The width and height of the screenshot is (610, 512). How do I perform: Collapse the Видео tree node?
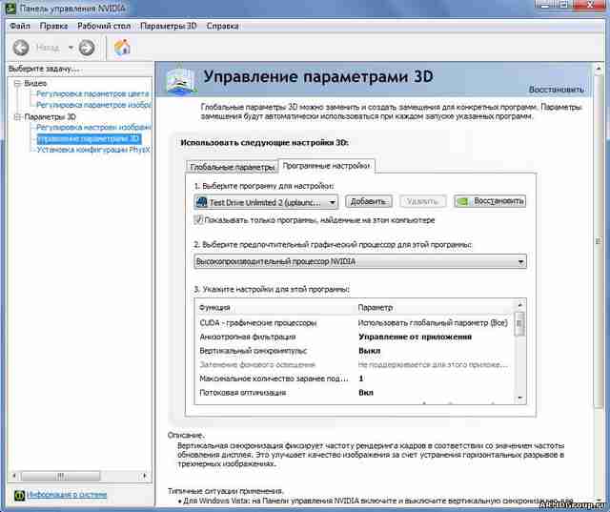17,83
